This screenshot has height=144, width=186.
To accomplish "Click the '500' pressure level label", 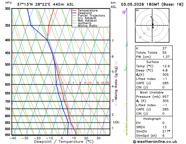I will click(x=8, y=65).
